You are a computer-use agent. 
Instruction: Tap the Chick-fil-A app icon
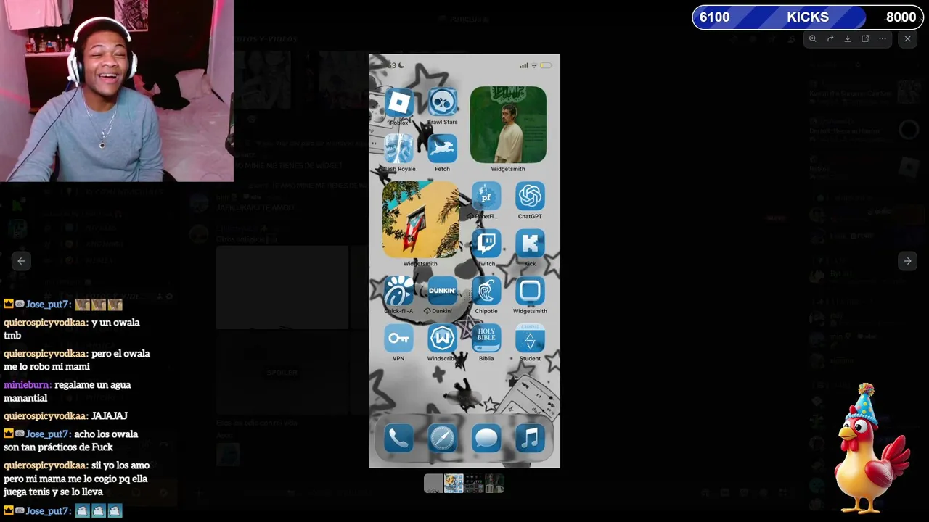[398, 291]
